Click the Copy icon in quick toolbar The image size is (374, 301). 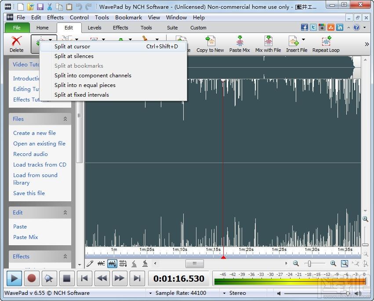point(59,7)
